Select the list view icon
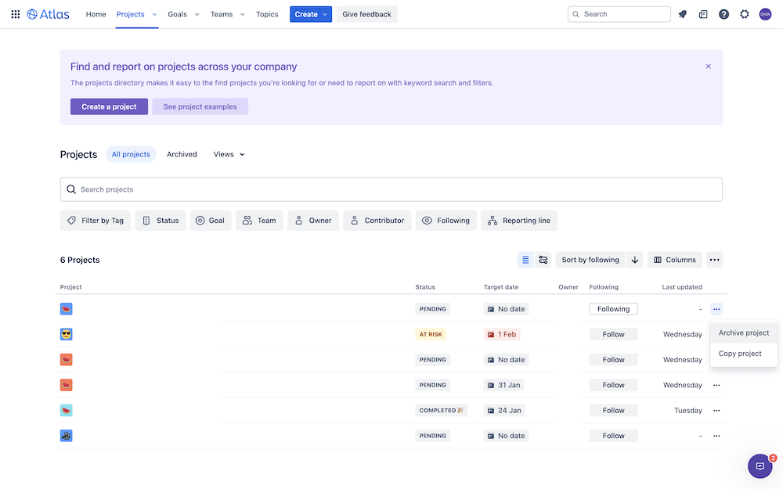The width and height of the screenshot is (783, 489). coord(525,260)
